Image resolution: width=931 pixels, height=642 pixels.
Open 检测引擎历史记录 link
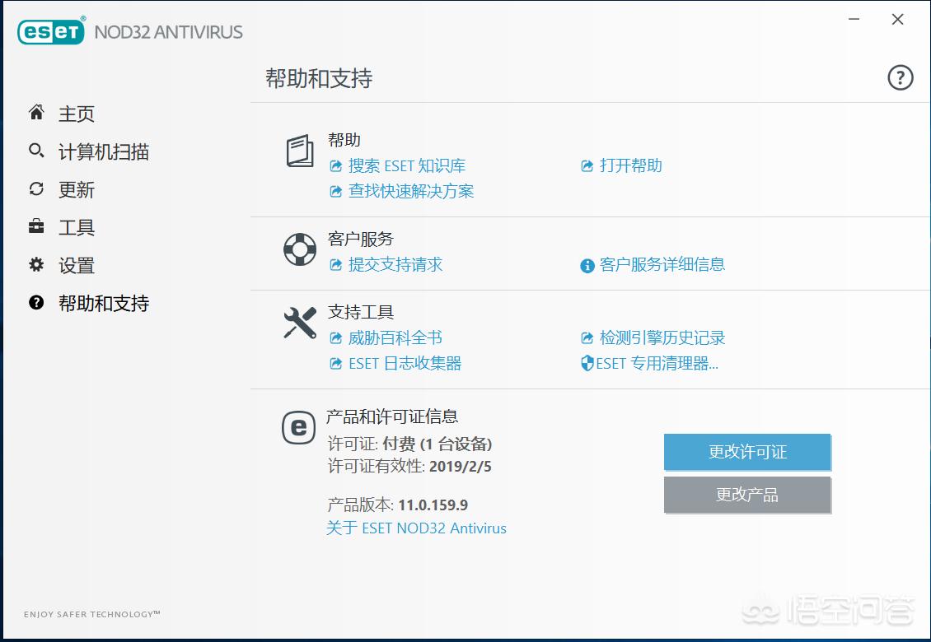point(662,337)
